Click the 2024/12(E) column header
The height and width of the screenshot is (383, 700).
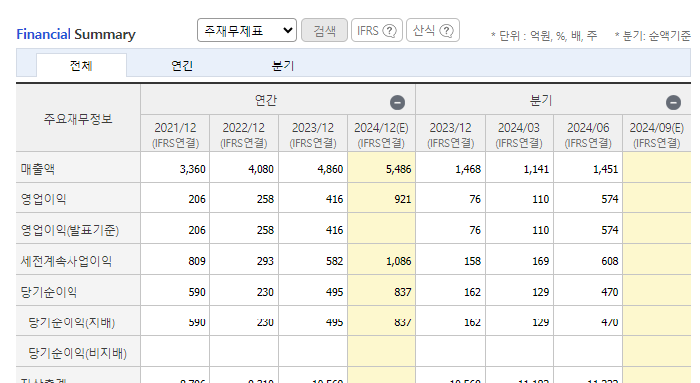click(x=381, y=133)
